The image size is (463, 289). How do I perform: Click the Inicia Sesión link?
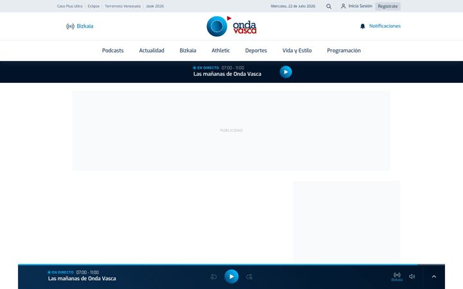360,6
